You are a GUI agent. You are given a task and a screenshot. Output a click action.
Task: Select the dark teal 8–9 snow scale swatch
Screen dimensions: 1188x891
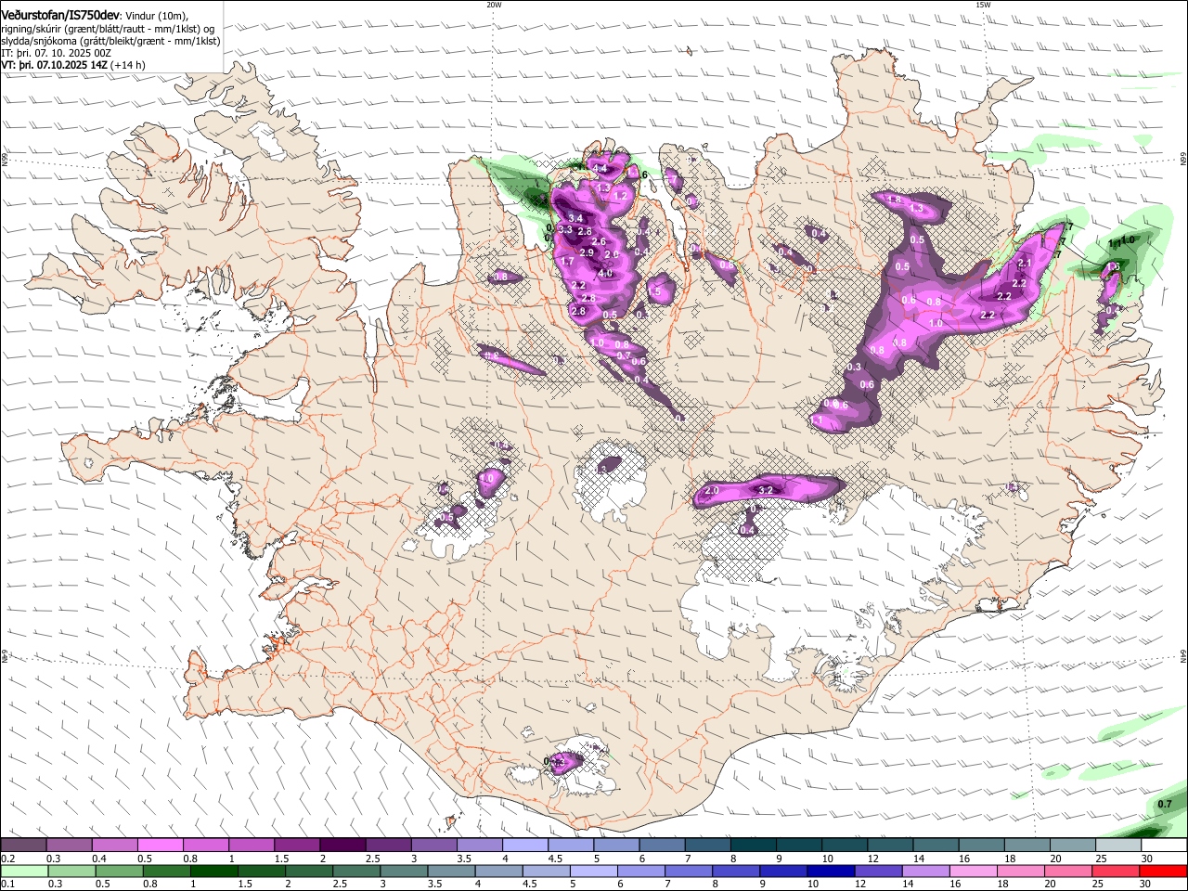[754, 846]
